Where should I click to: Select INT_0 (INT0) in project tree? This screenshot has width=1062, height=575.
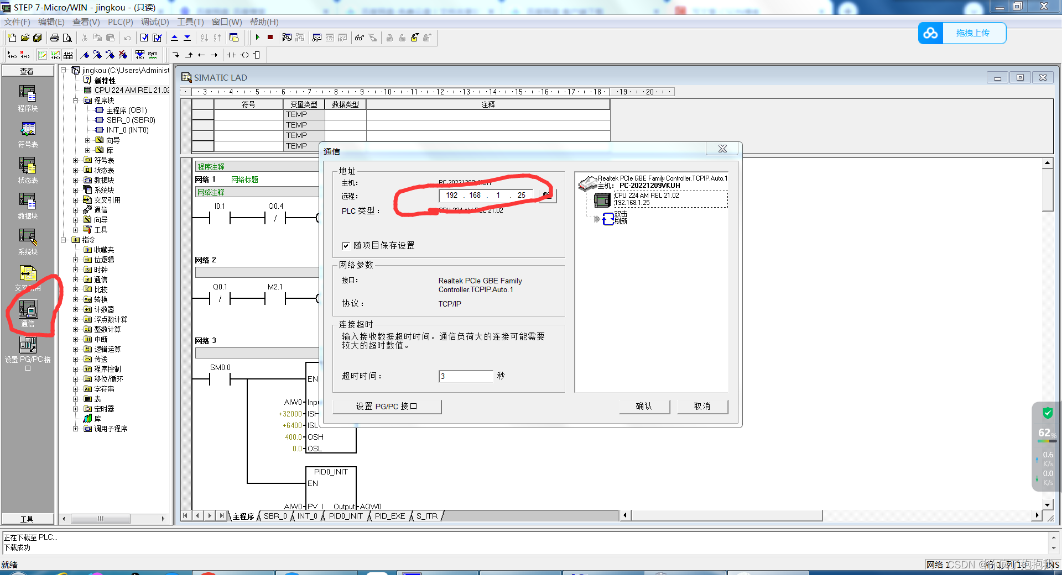pyautogui.click(x=127, y=130)
